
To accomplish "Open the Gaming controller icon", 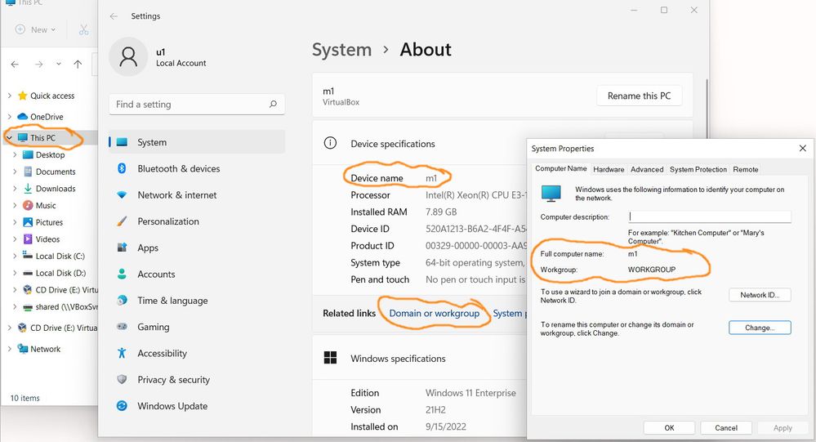I will tap(122, 327).
